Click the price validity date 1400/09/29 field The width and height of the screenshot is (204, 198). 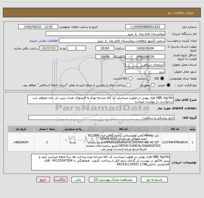[145, 57]
